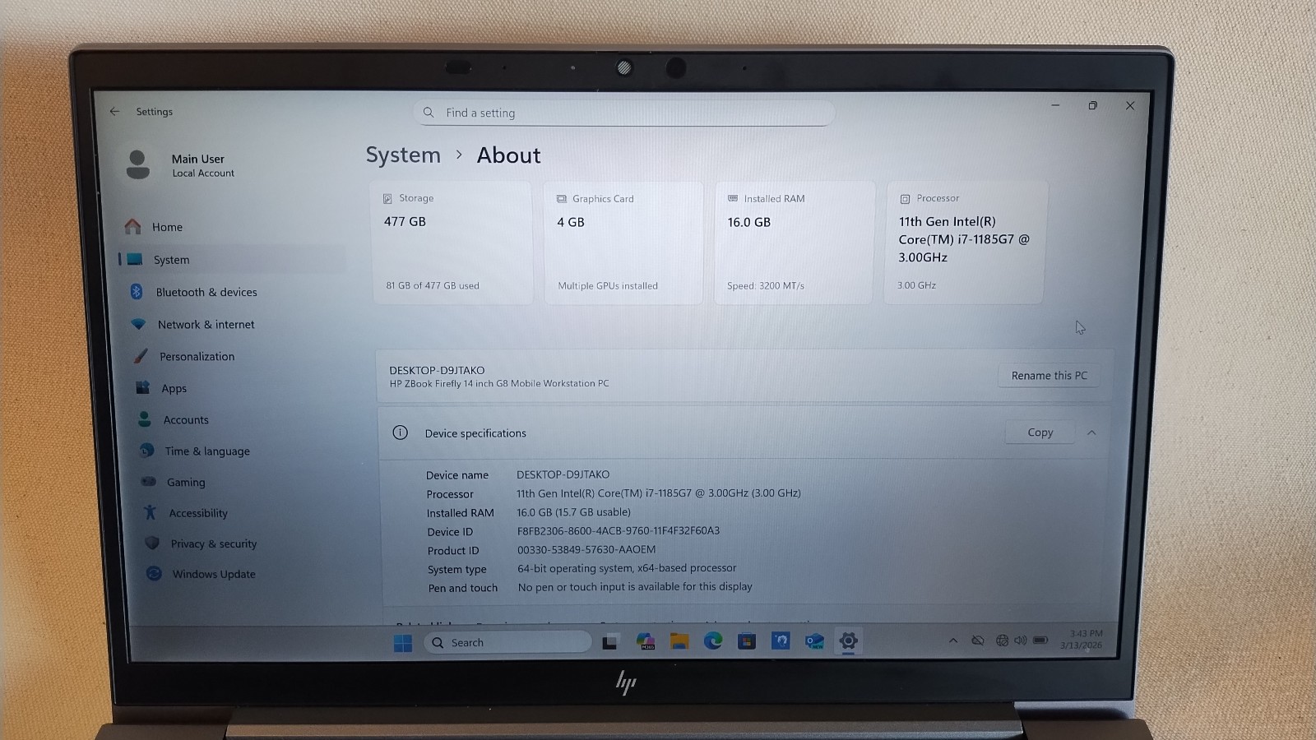Image resolution: width=1316 pixels, height=740 pixels.
Task: Click the volume speaker tray icon
Action: click(1021, 641)
